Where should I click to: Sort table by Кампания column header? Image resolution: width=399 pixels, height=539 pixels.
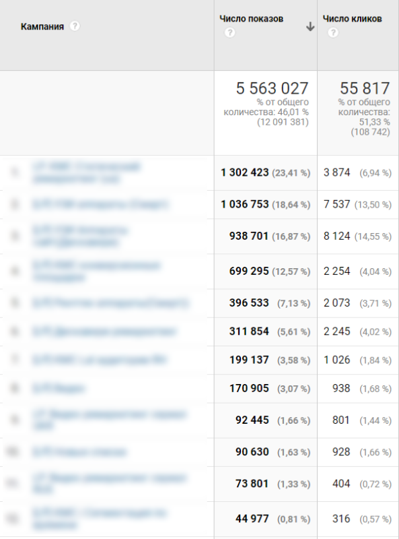point(42,26)
